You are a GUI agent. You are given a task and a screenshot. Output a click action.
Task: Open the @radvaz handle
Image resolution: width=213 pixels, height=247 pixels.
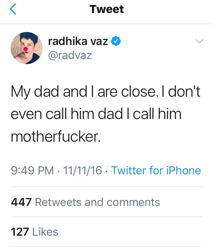click(70, 55)
